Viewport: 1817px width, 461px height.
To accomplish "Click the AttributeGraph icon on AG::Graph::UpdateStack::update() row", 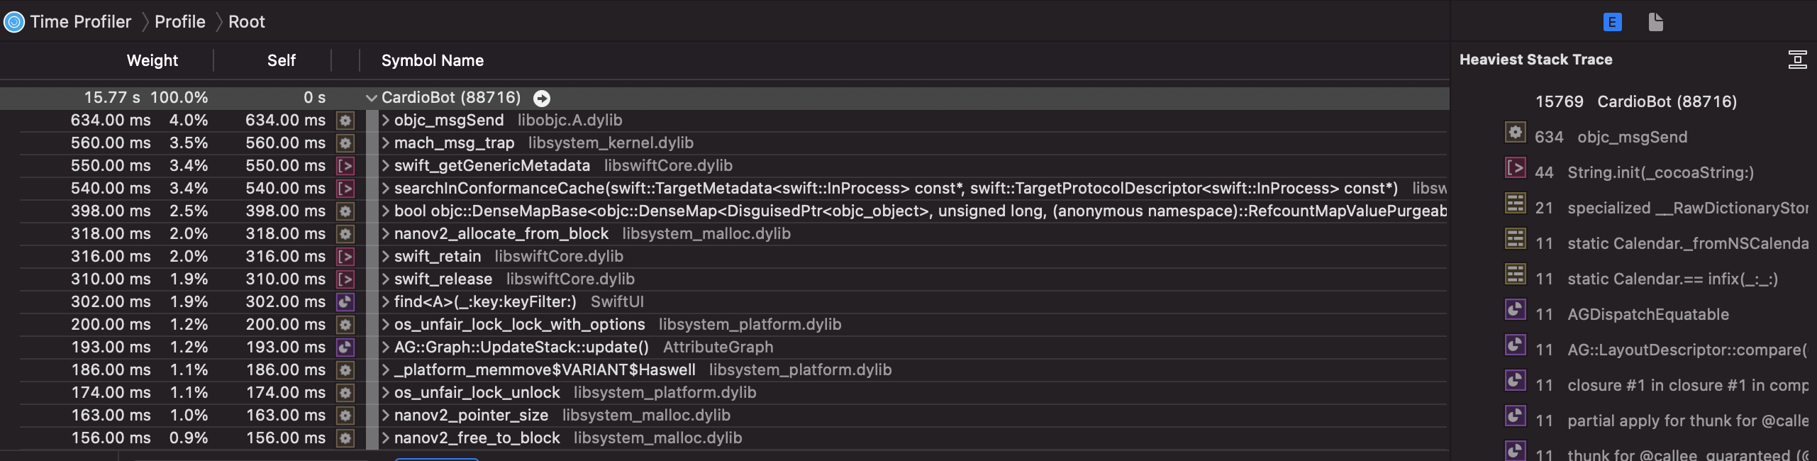I will click(345, 348).
